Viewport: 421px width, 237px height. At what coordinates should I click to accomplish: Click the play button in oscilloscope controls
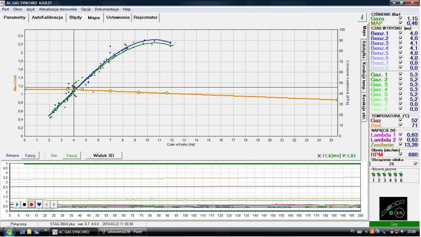[17, 204]
